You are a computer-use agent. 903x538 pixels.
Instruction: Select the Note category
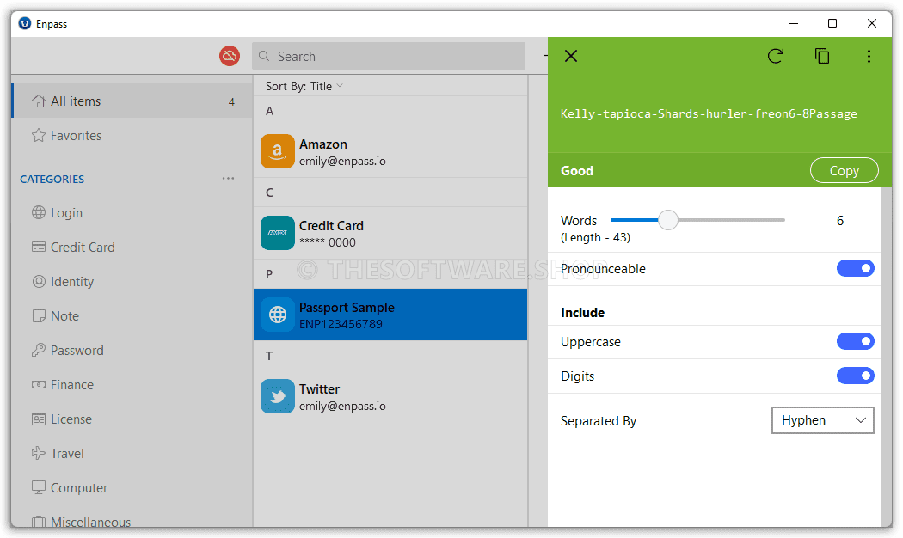tap(132, 316)
